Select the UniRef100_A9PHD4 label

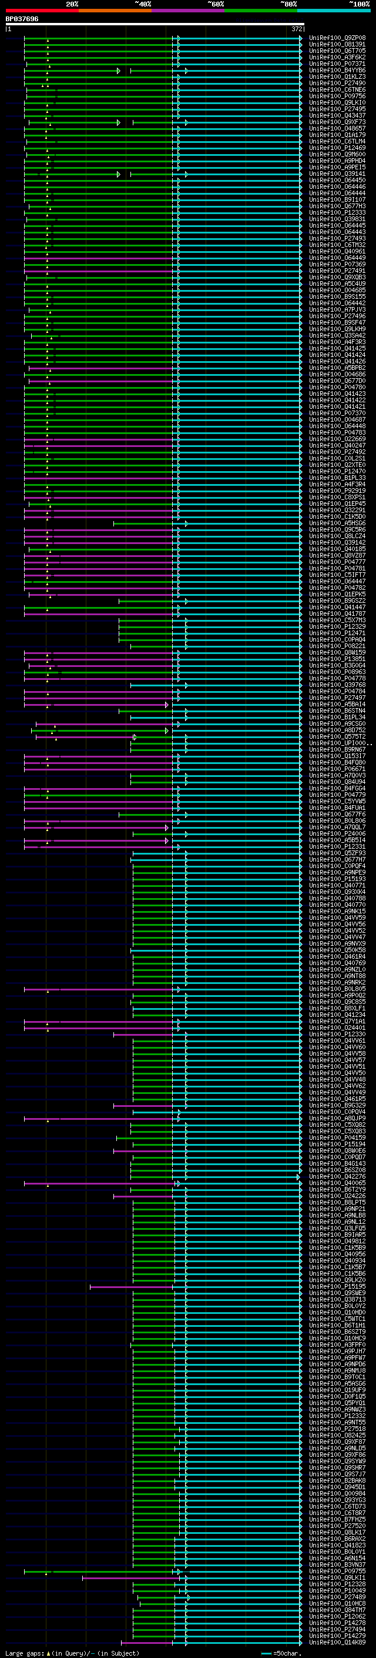click(x=337, y=161)
